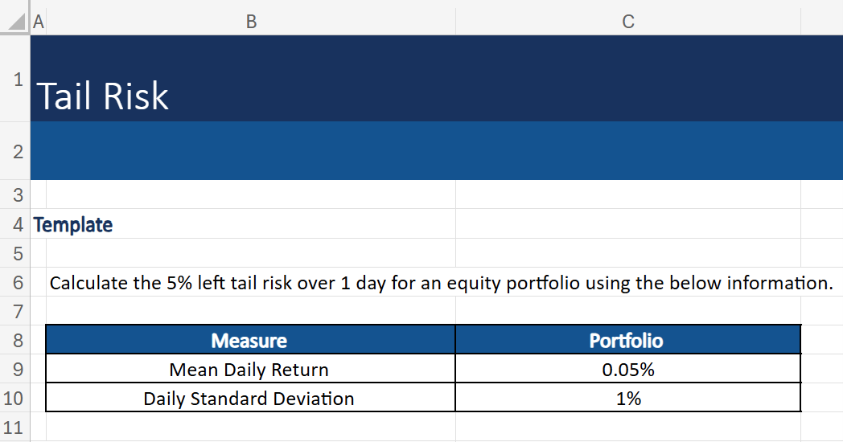Select the 1% value cell
This screenshot has height=442, width=843.
(x=627, y=398)
